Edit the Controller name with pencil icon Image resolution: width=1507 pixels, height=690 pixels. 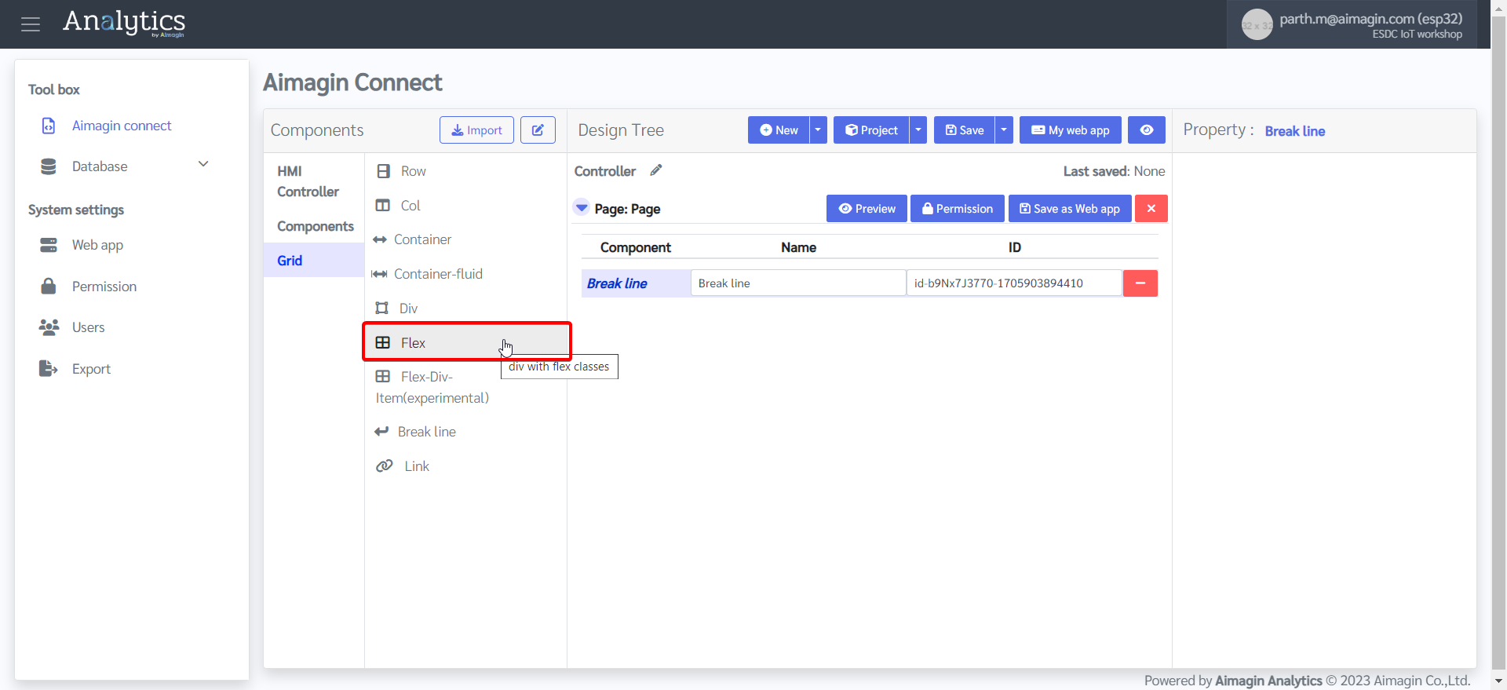click(656, 170)
